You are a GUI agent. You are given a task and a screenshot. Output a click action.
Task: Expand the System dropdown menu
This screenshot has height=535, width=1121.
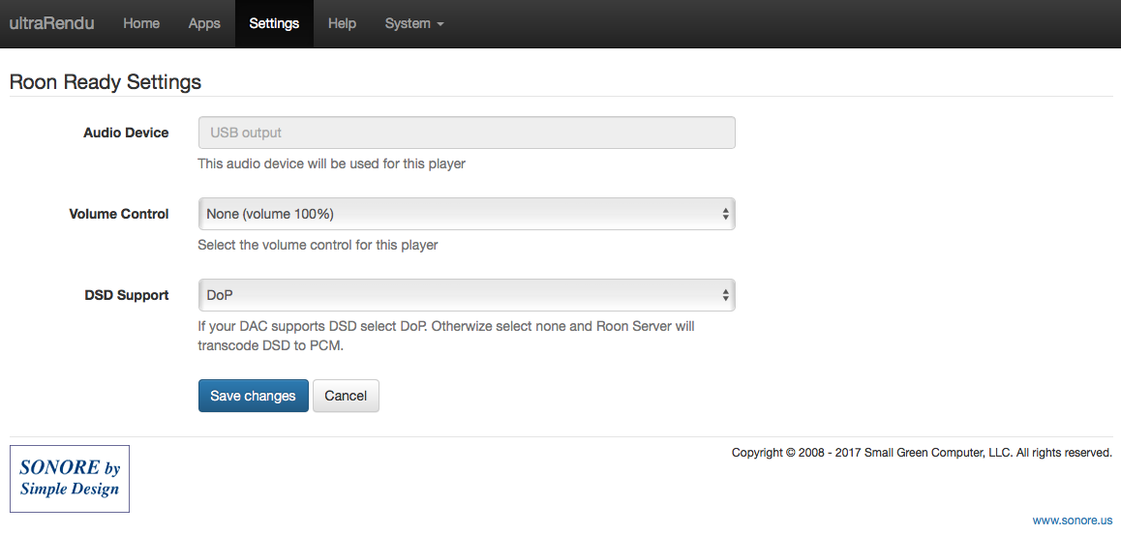pos(414,23)
